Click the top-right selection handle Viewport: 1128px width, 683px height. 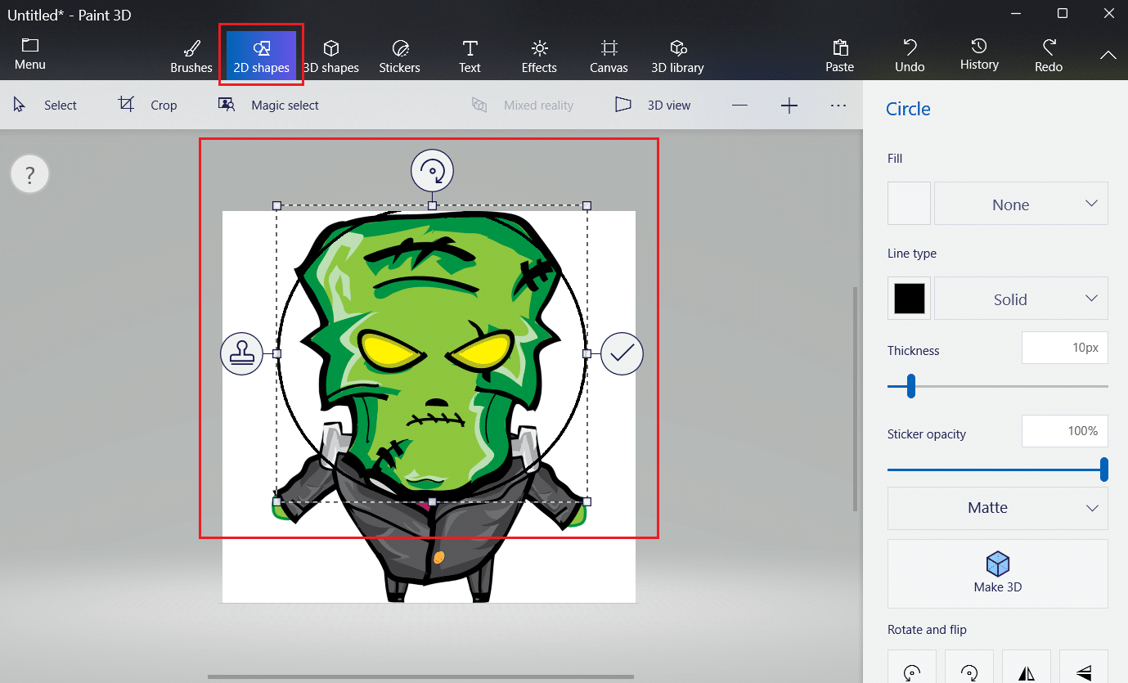click(x=586, y=205)
